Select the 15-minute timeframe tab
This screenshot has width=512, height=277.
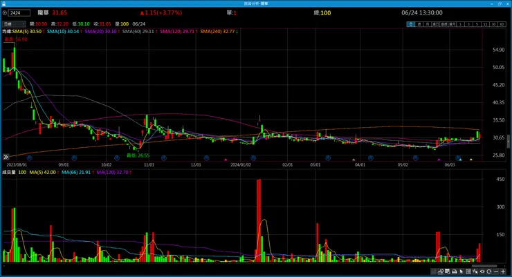pos(485,24)
